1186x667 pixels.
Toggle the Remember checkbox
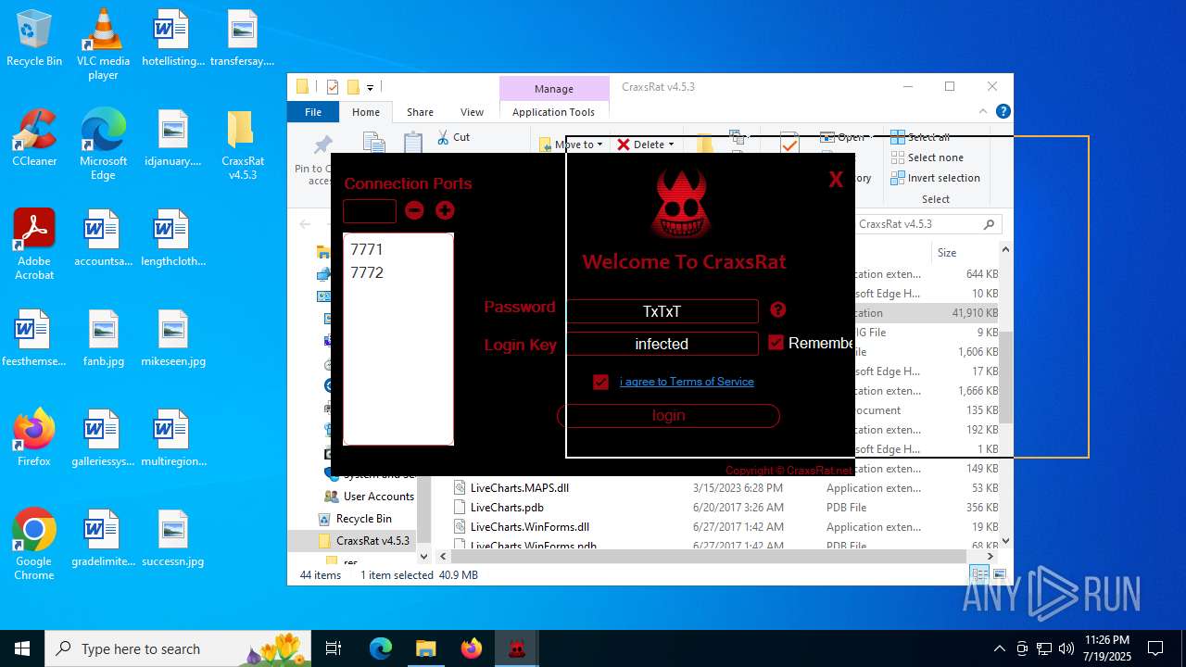[776, 343]
